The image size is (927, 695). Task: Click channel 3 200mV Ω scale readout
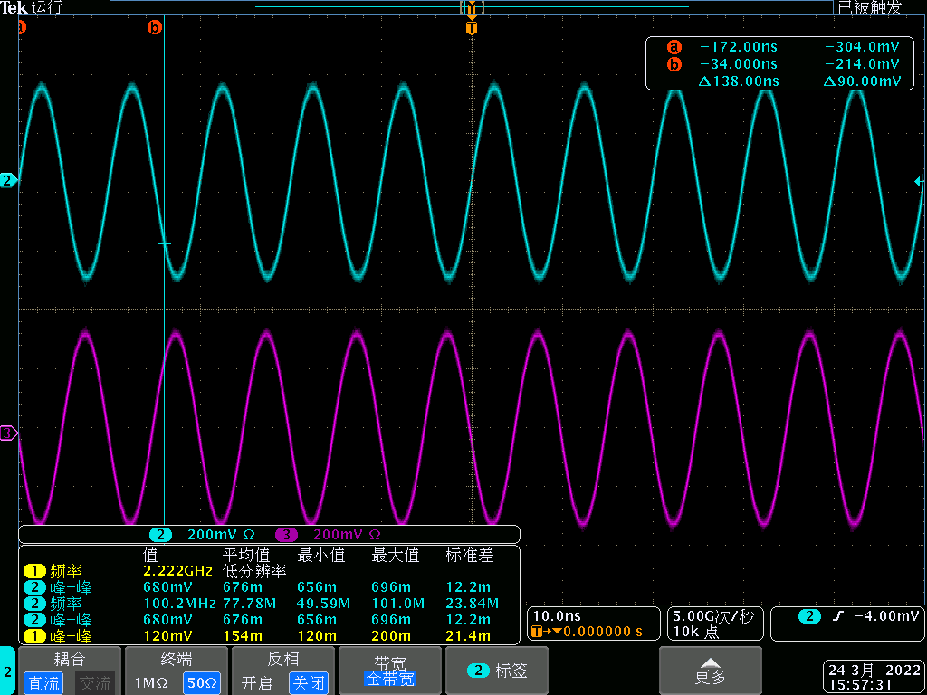tap(347, 535)
